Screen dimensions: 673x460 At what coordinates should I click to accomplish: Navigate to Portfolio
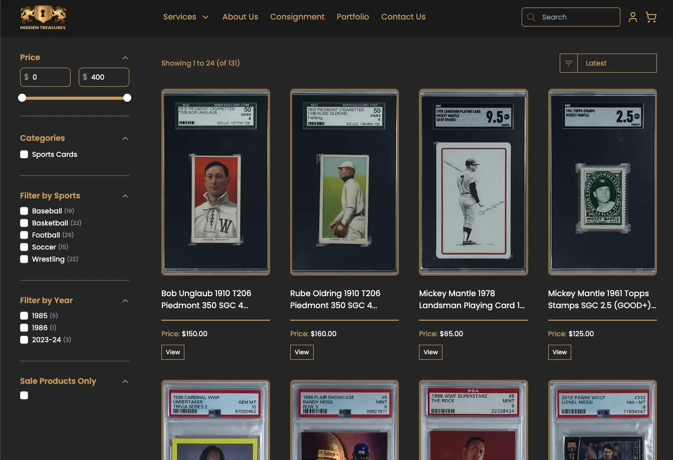click(353, 17)
